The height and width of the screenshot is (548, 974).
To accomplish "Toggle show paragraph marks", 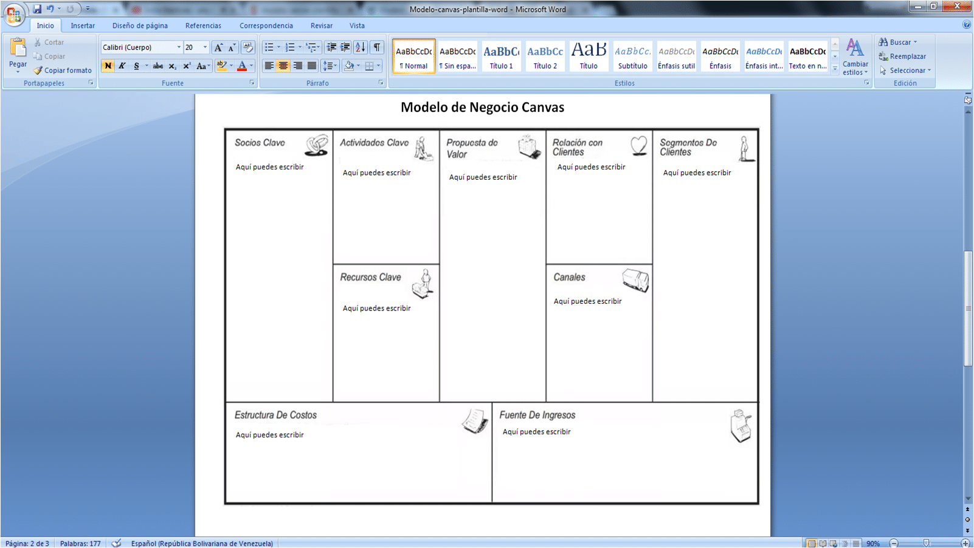I will 377,47.
